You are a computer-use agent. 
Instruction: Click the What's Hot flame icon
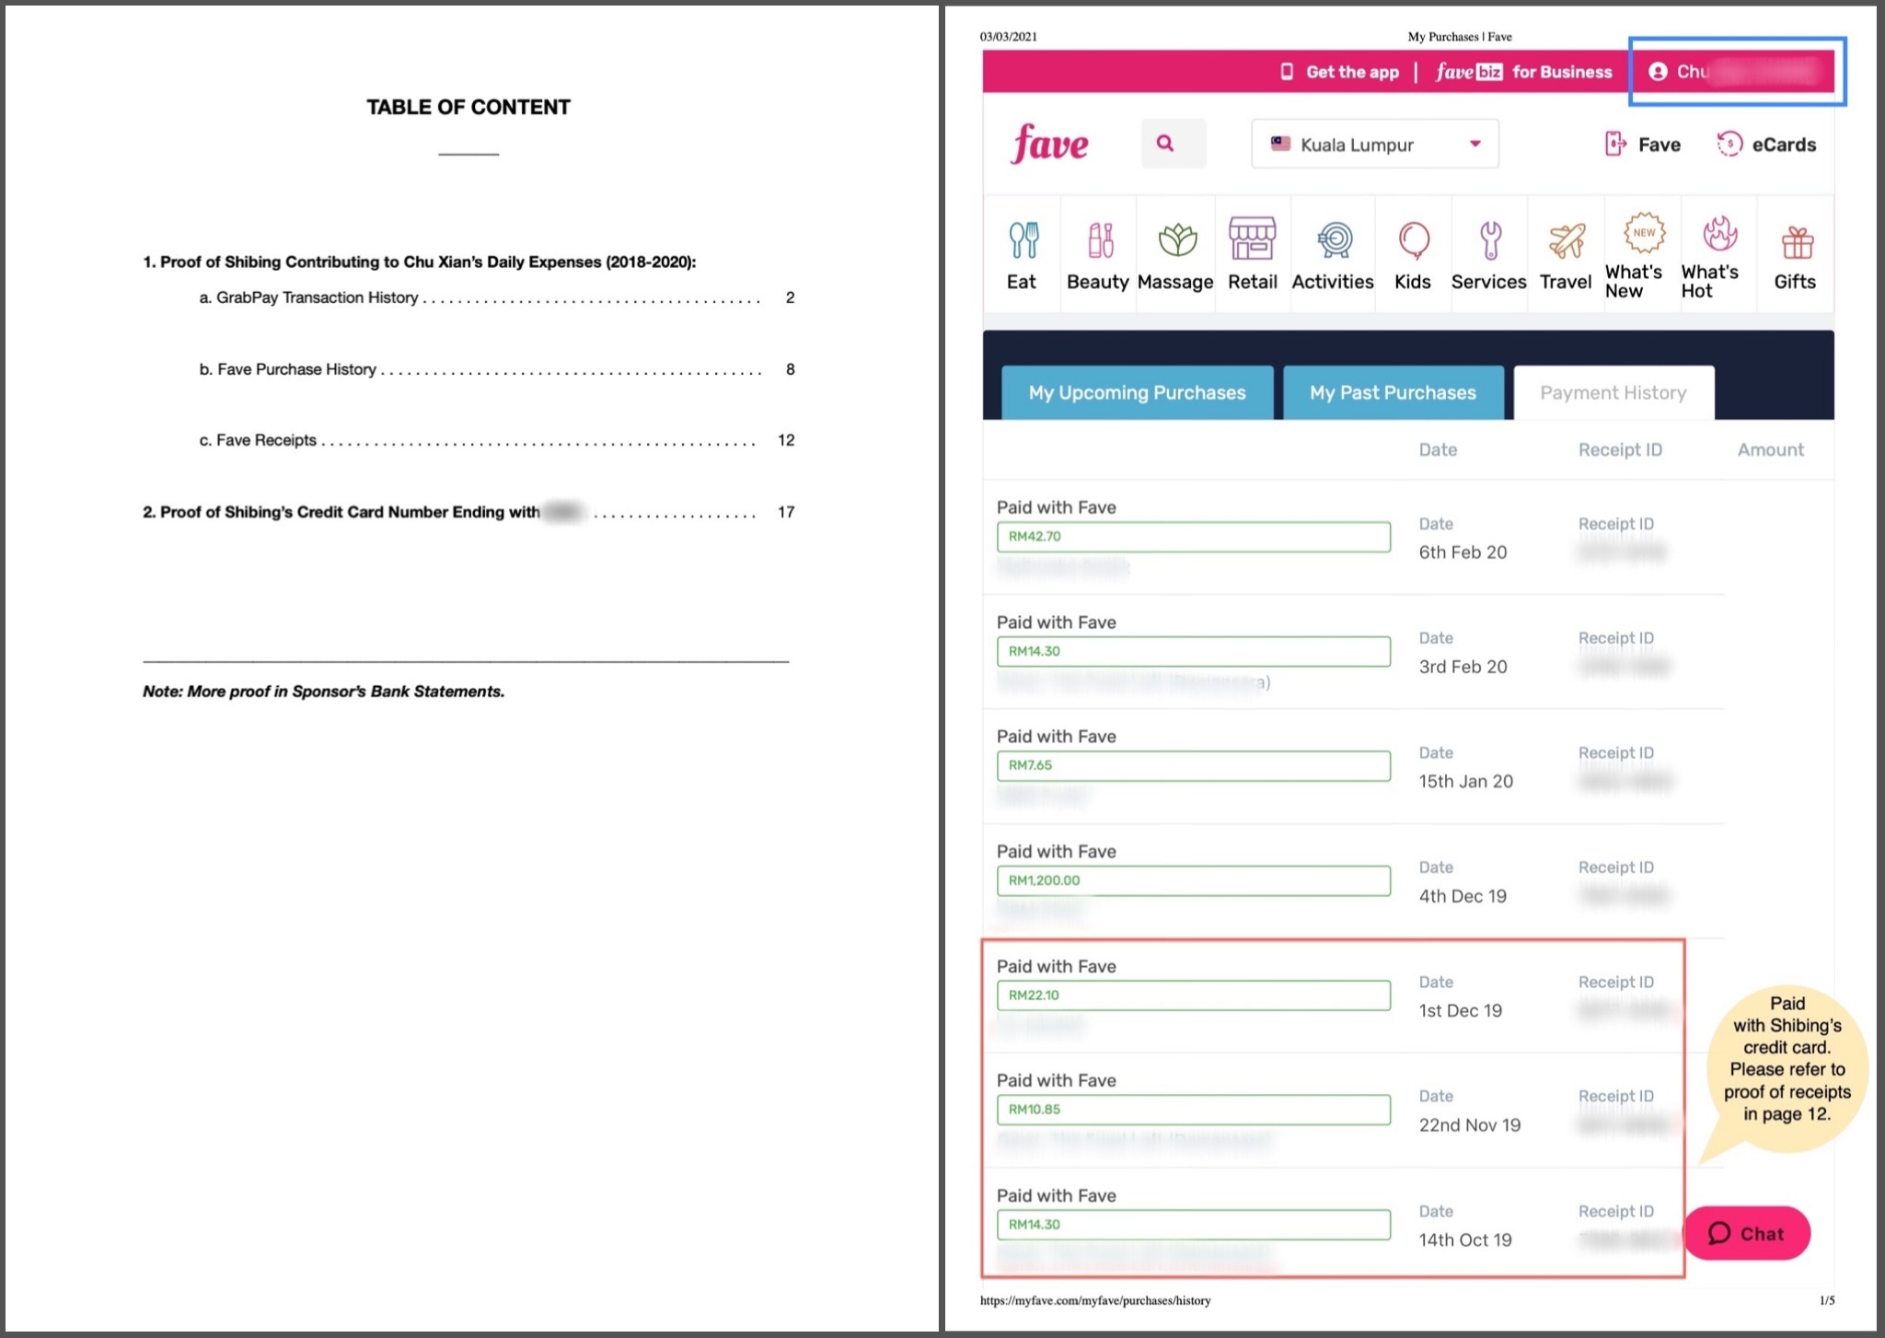1718,235
